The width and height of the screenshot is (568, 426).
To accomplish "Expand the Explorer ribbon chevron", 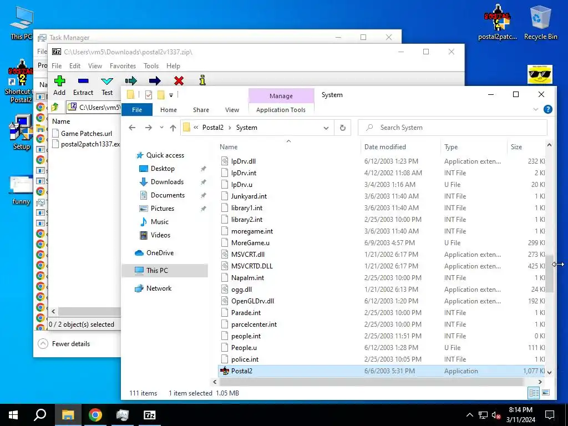I will (x=535, y=109).
